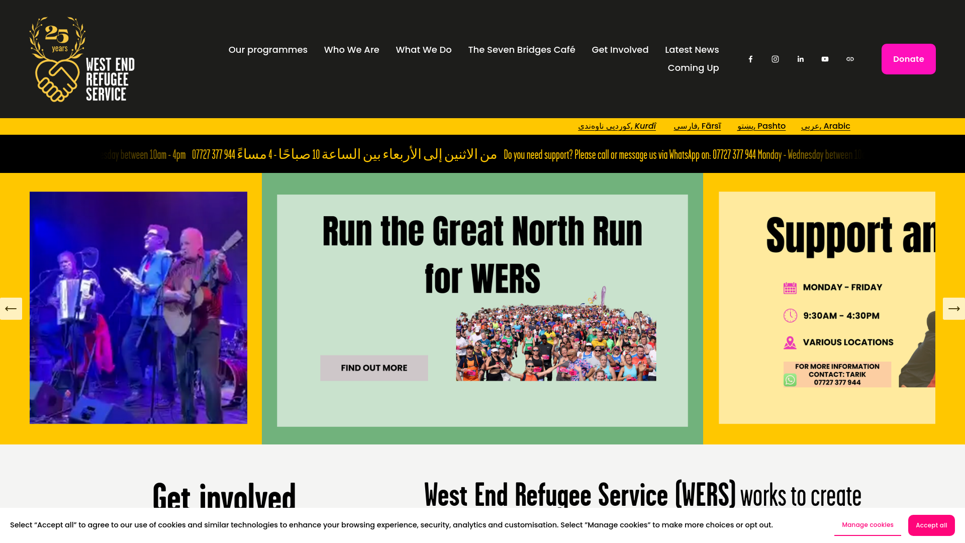Click 'Run the Great North Run for WERS' title

coord(482,254)
